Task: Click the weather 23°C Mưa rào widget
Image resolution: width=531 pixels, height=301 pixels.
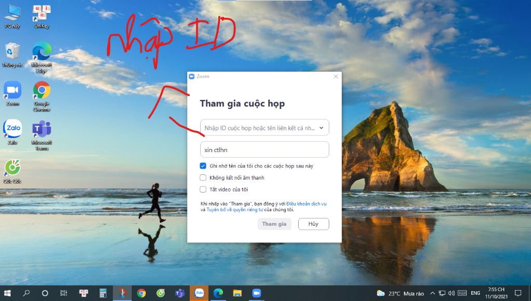Action: [400, 293]
